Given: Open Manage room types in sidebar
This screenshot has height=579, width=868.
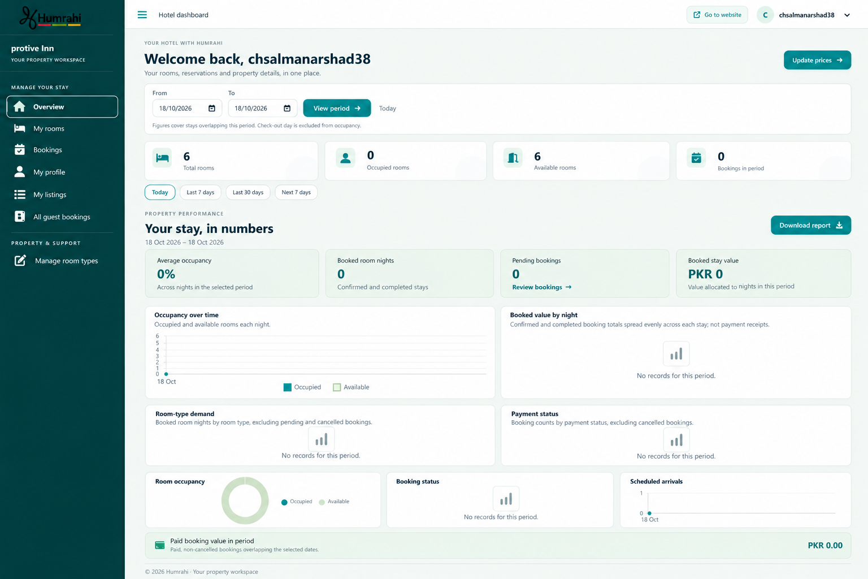Looking at the screenshot, I should tap(62, 261).
